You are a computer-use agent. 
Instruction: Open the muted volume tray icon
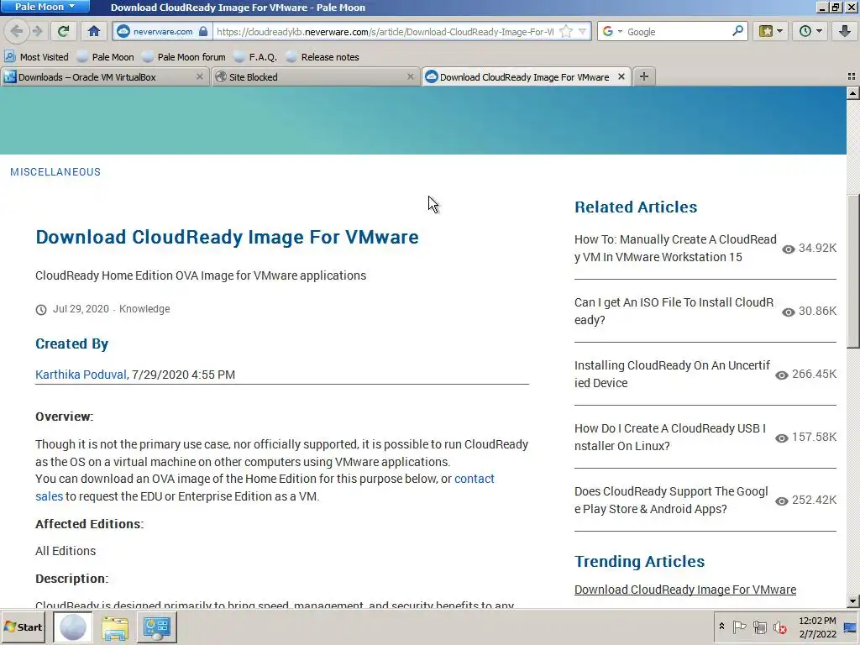click(780, 627)
